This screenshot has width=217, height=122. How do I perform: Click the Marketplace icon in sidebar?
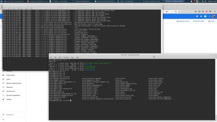coord(3,115)
